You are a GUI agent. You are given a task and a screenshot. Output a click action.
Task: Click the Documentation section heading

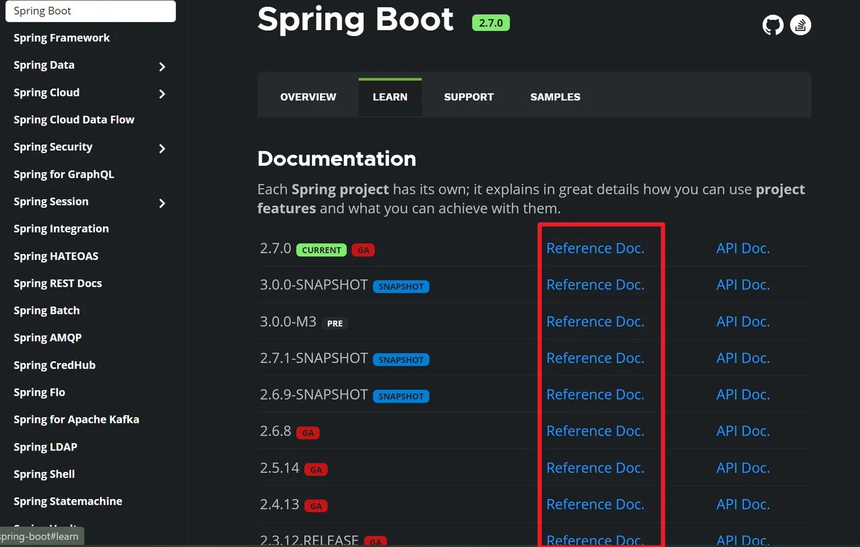pos(337,159)
